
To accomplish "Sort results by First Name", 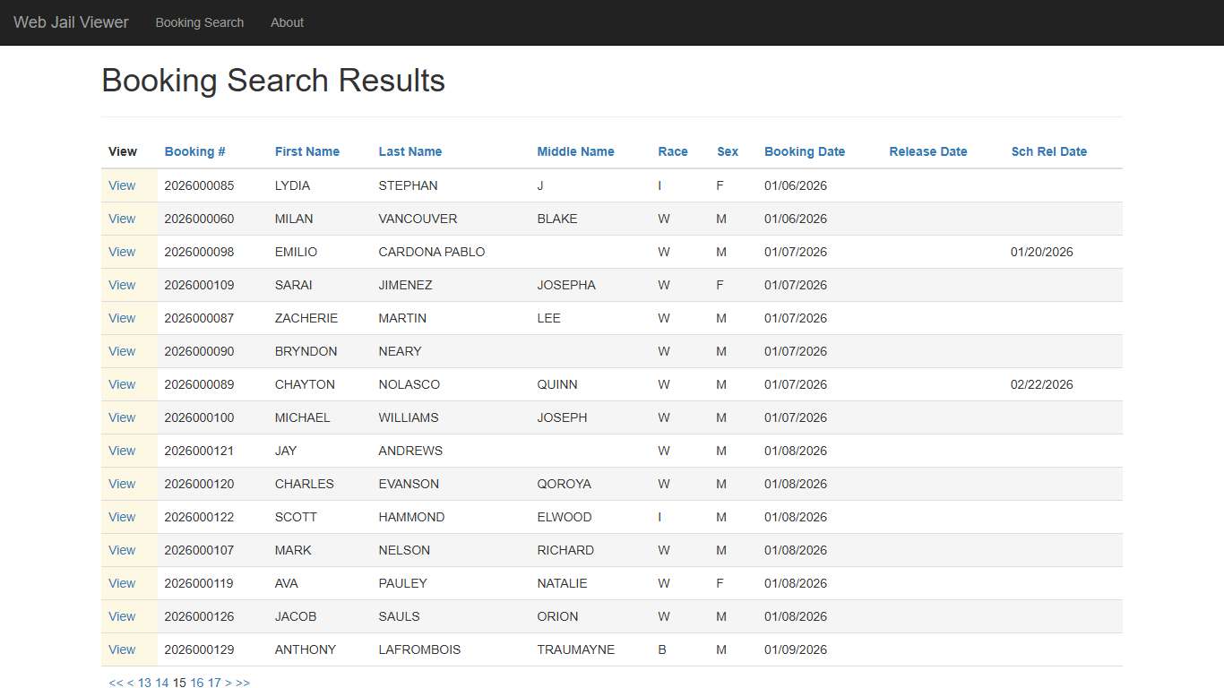I will (x=307, y=151).
